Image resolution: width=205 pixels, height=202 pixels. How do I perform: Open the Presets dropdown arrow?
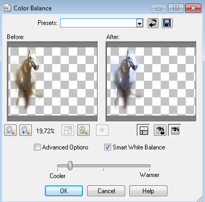point(139,23)
